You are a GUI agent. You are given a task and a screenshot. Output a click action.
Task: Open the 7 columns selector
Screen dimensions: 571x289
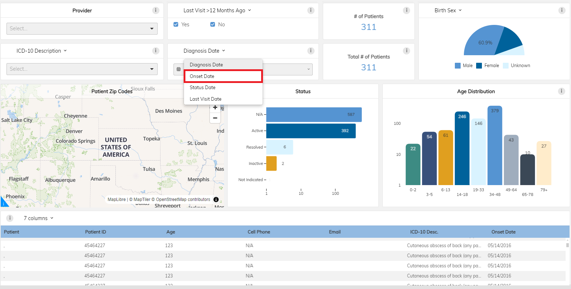pyautogui.click(x=38, y=218)
